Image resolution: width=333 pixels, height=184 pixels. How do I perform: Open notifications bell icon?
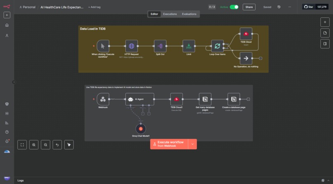(x=7, y=141)
